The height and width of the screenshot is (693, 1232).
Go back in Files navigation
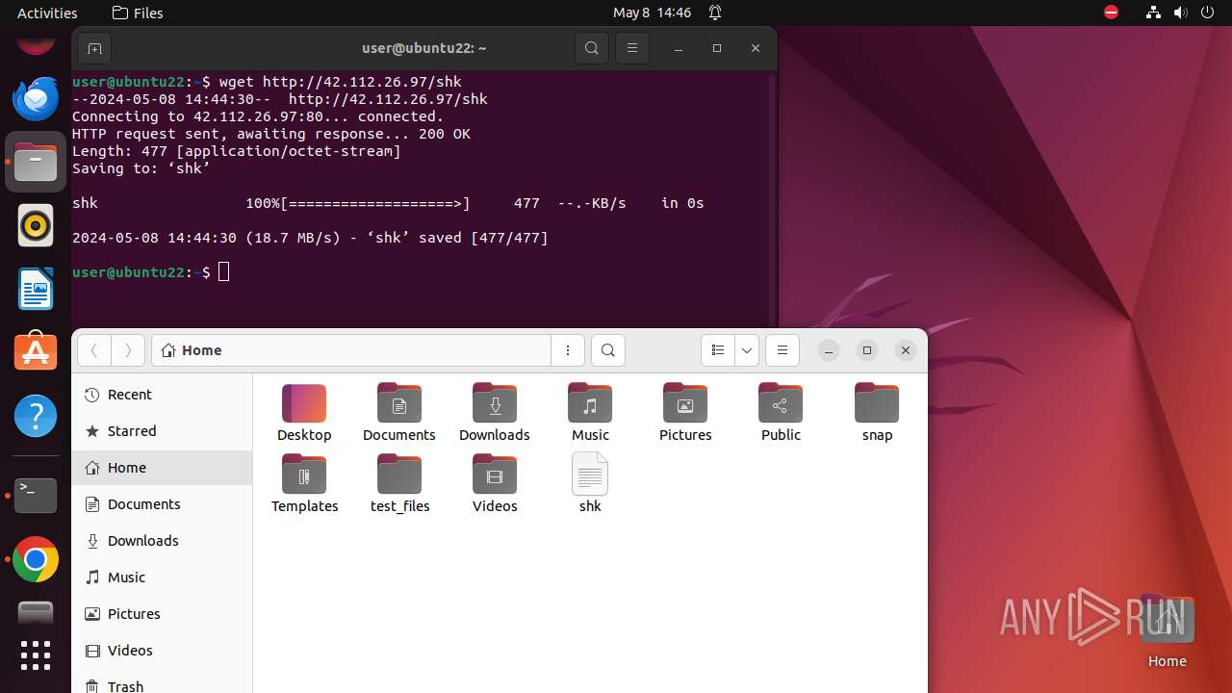pos(94,350)
